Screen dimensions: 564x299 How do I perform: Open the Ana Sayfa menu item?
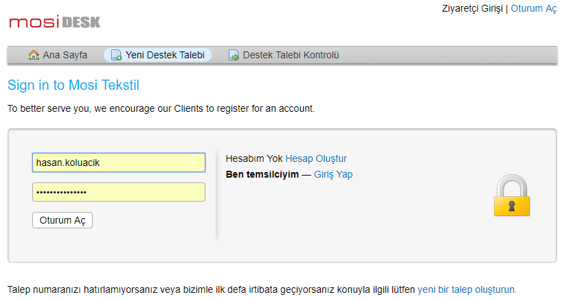(58, 55)
